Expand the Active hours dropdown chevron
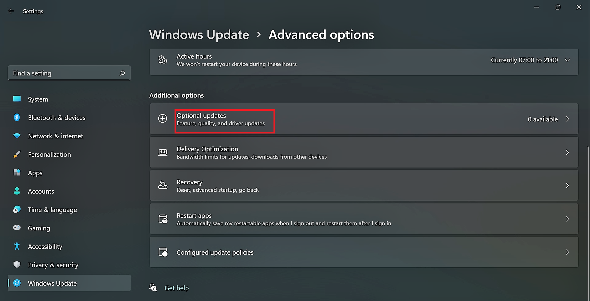This screenshot has width=590, height=301. click(x=567, y=60)
